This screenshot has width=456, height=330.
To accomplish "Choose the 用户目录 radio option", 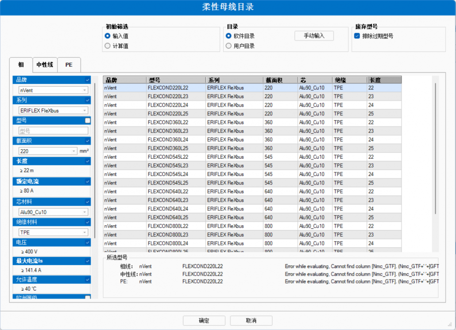I will click(228, 46).
